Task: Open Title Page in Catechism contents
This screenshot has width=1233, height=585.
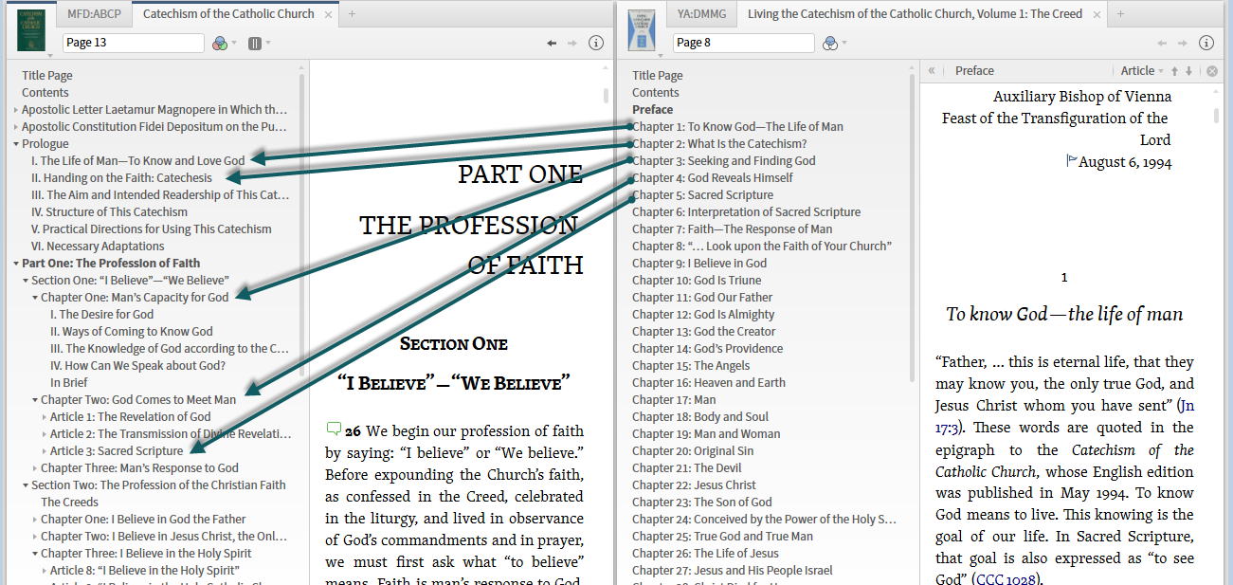Action: [x=47, y=76]
